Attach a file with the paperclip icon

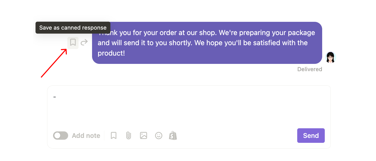[128, 136]
